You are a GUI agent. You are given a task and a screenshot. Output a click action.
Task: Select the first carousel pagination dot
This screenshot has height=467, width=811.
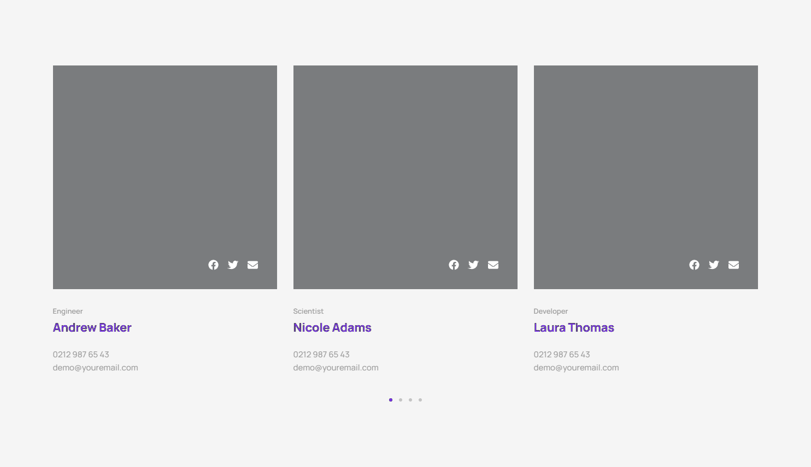[391, 400]
